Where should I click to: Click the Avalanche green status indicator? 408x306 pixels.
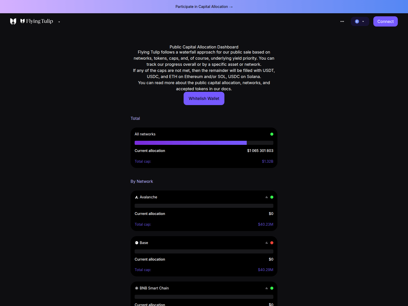[x=272, y=197]
